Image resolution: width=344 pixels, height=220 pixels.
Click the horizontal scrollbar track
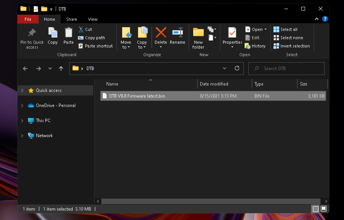point(211,201)
